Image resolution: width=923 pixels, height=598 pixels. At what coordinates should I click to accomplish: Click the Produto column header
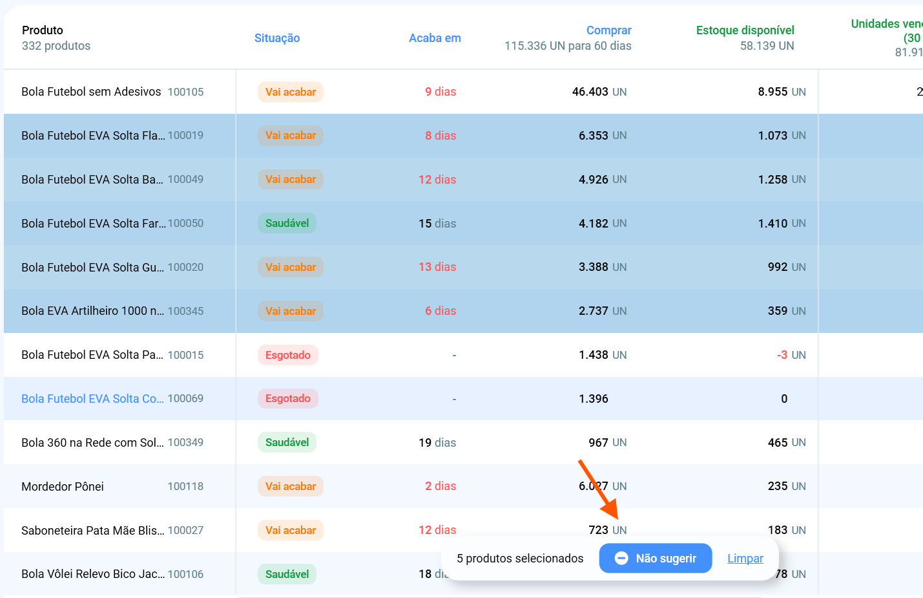(43, 30)
